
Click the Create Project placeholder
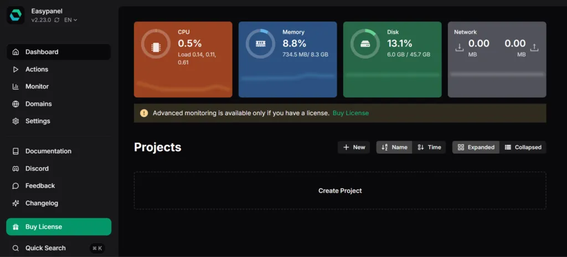[340, 191]
